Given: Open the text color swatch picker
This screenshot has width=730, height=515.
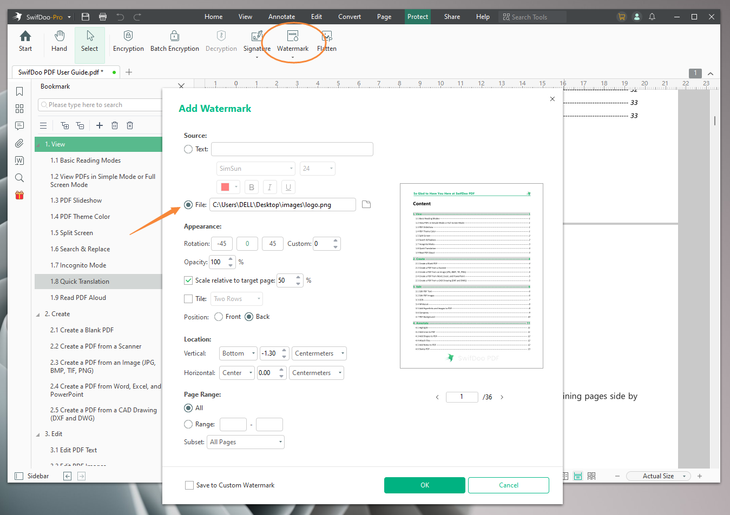Looking at the screenshot, I should coord(228,187).
